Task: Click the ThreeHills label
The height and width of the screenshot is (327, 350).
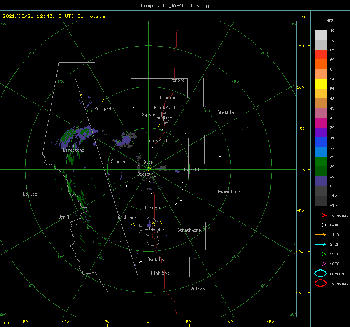Action: [195, 170]
